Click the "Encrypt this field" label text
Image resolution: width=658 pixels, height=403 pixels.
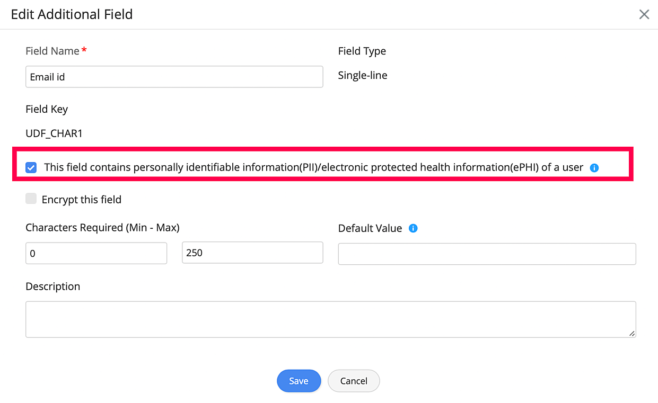pyautogui.click(x=82, y=200)
